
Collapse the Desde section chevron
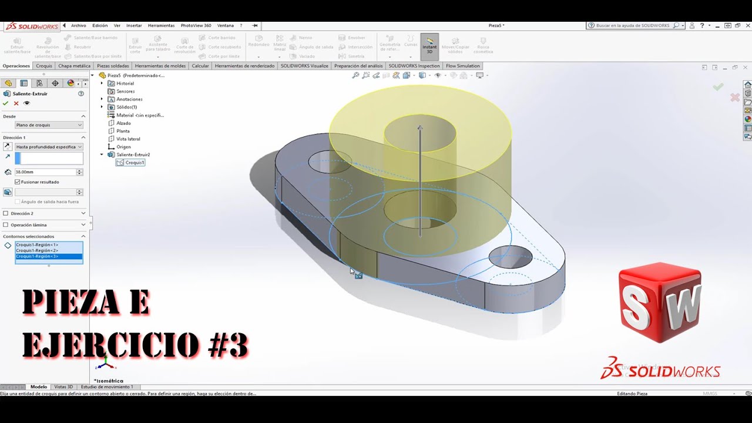click(x=83, y=116)
